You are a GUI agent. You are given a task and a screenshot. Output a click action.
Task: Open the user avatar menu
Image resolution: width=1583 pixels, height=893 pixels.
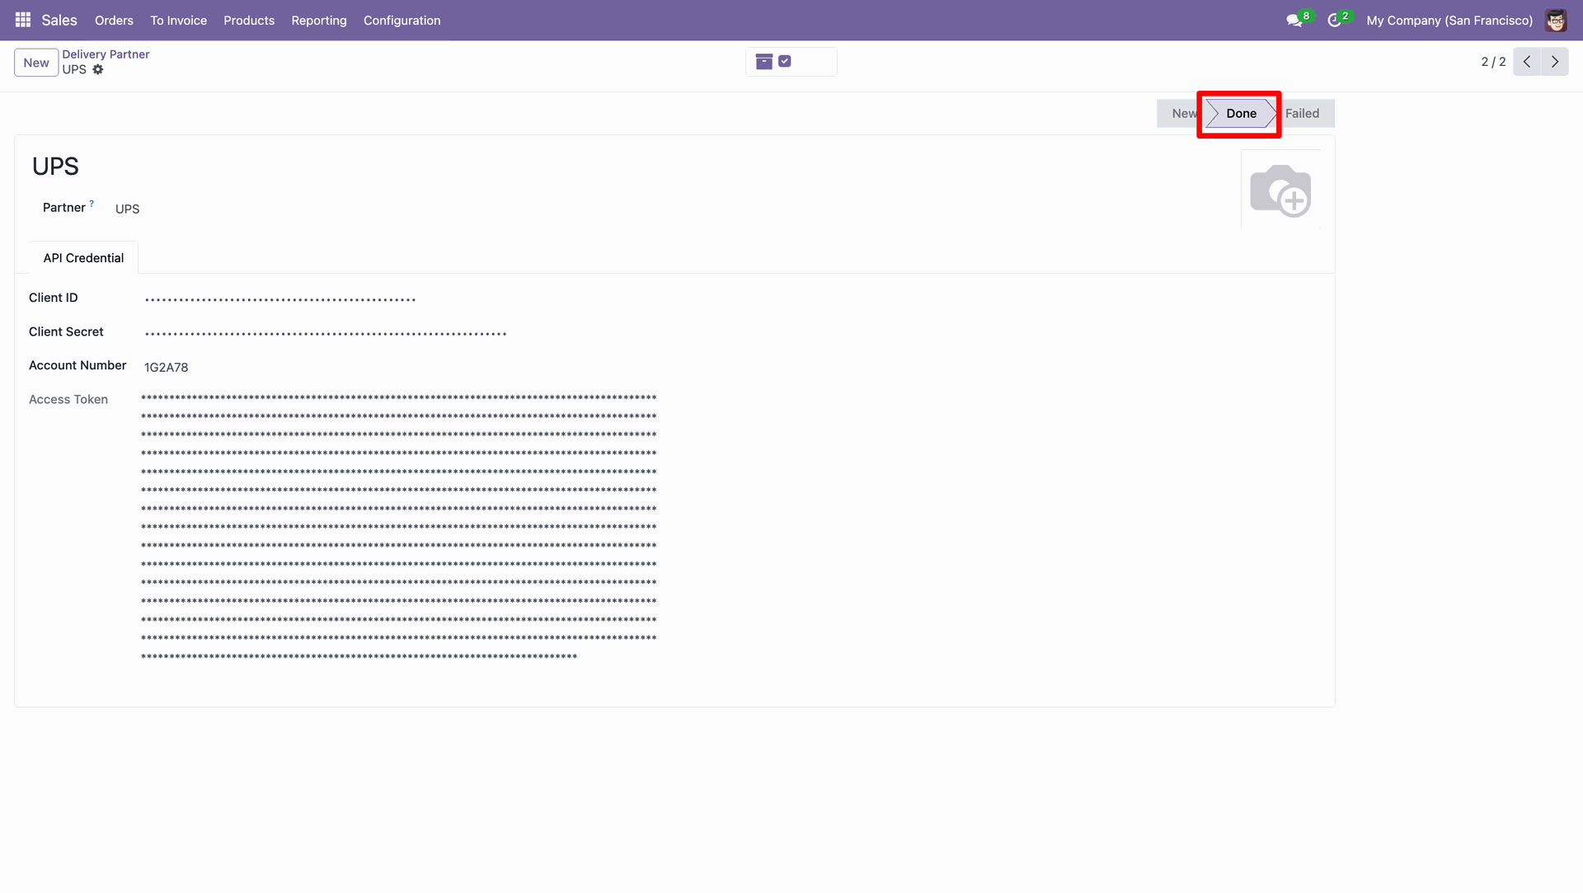coord(1556,21)
